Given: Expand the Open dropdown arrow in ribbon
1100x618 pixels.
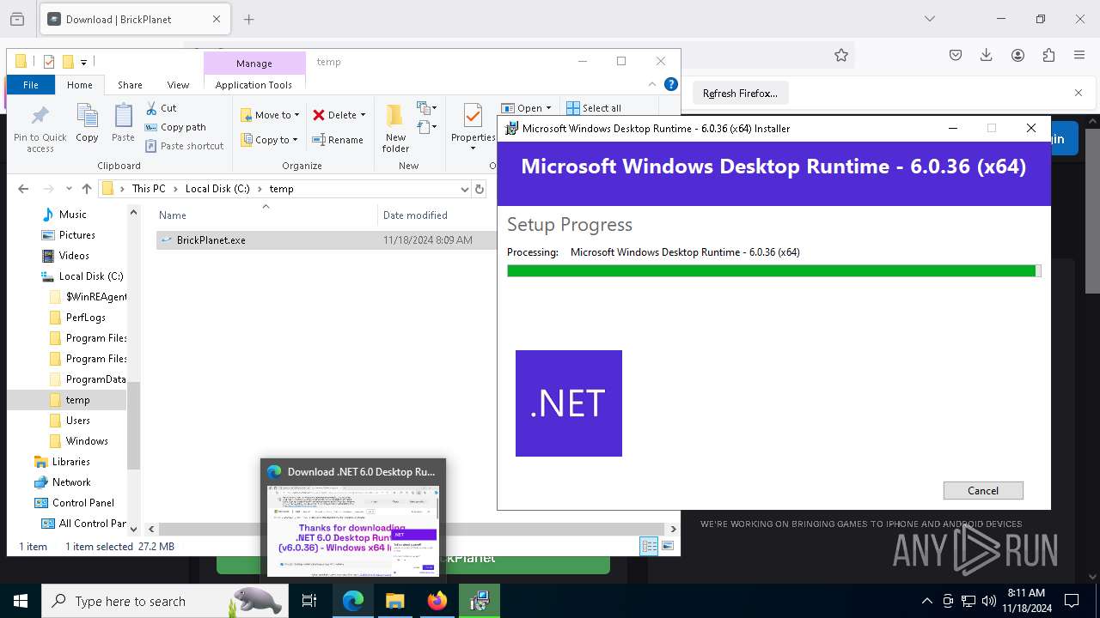Looking at the screenshot, I should tap(548, 108).
